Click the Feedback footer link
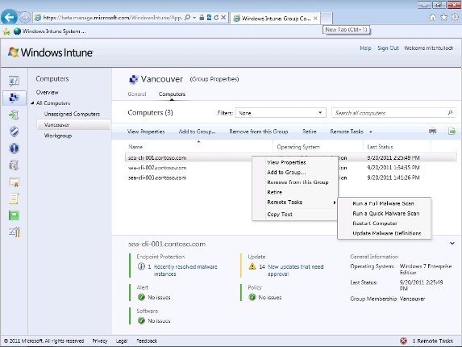This screenshot has width=462, height=347. [147, 341]
